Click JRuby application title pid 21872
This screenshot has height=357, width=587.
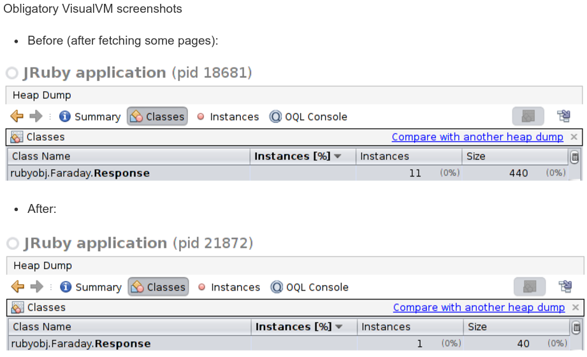[x=138, y=243]
